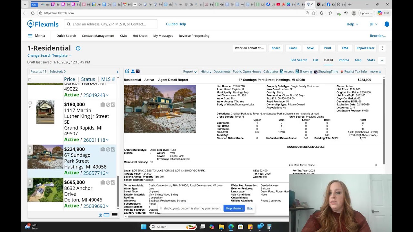Open the three-dot more options menu
This screenshot has height=232, width=413.
click(382, 48)
